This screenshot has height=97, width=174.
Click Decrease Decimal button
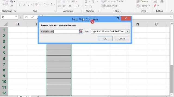tap(91, 6)
